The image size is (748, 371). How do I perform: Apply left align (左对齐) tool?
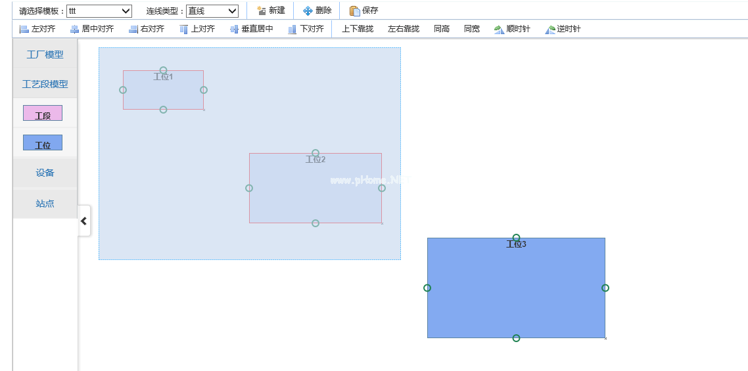[x=37, y=29]
